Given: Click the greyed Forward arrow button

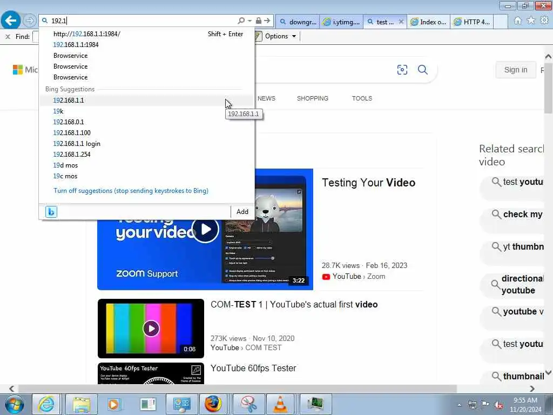Looking at the screenshot, I should 30,21.
